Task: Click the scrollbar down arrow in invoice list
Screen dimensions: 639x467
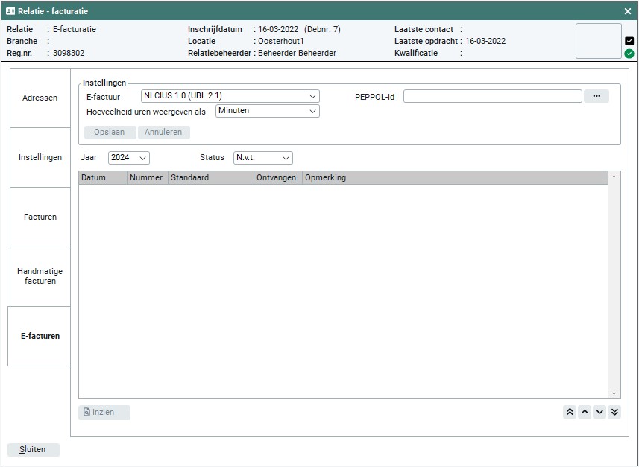Action: pyautogui.click(x=614, y=393)
